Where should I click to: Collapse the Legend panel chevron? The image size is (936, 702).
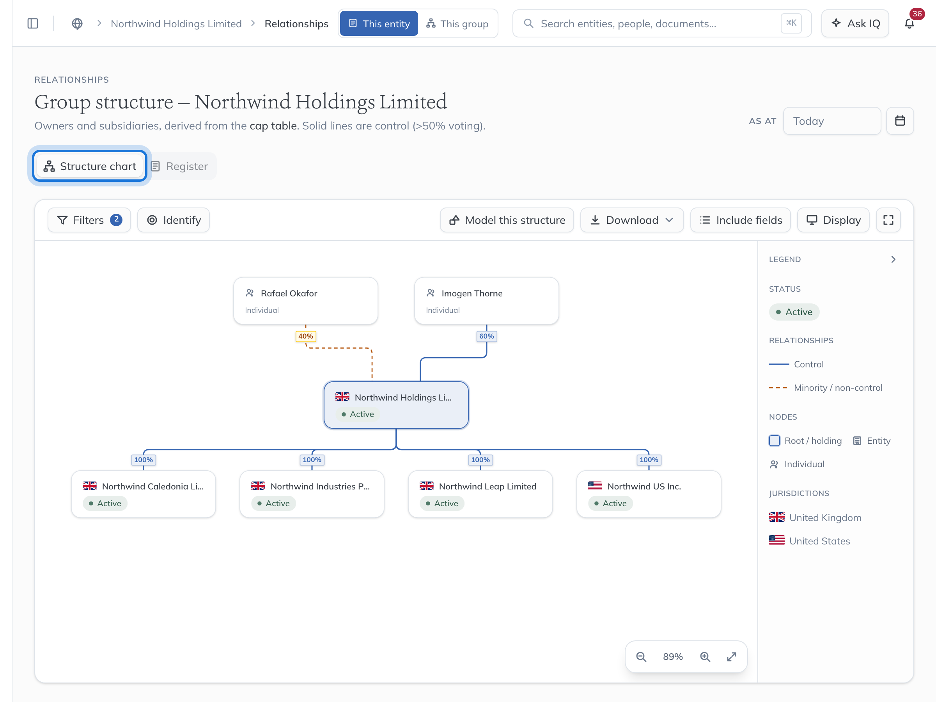893,259
